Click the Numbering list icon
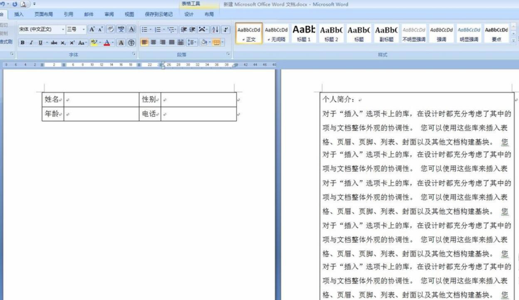519x300 pixels. [x=158, y=30]
